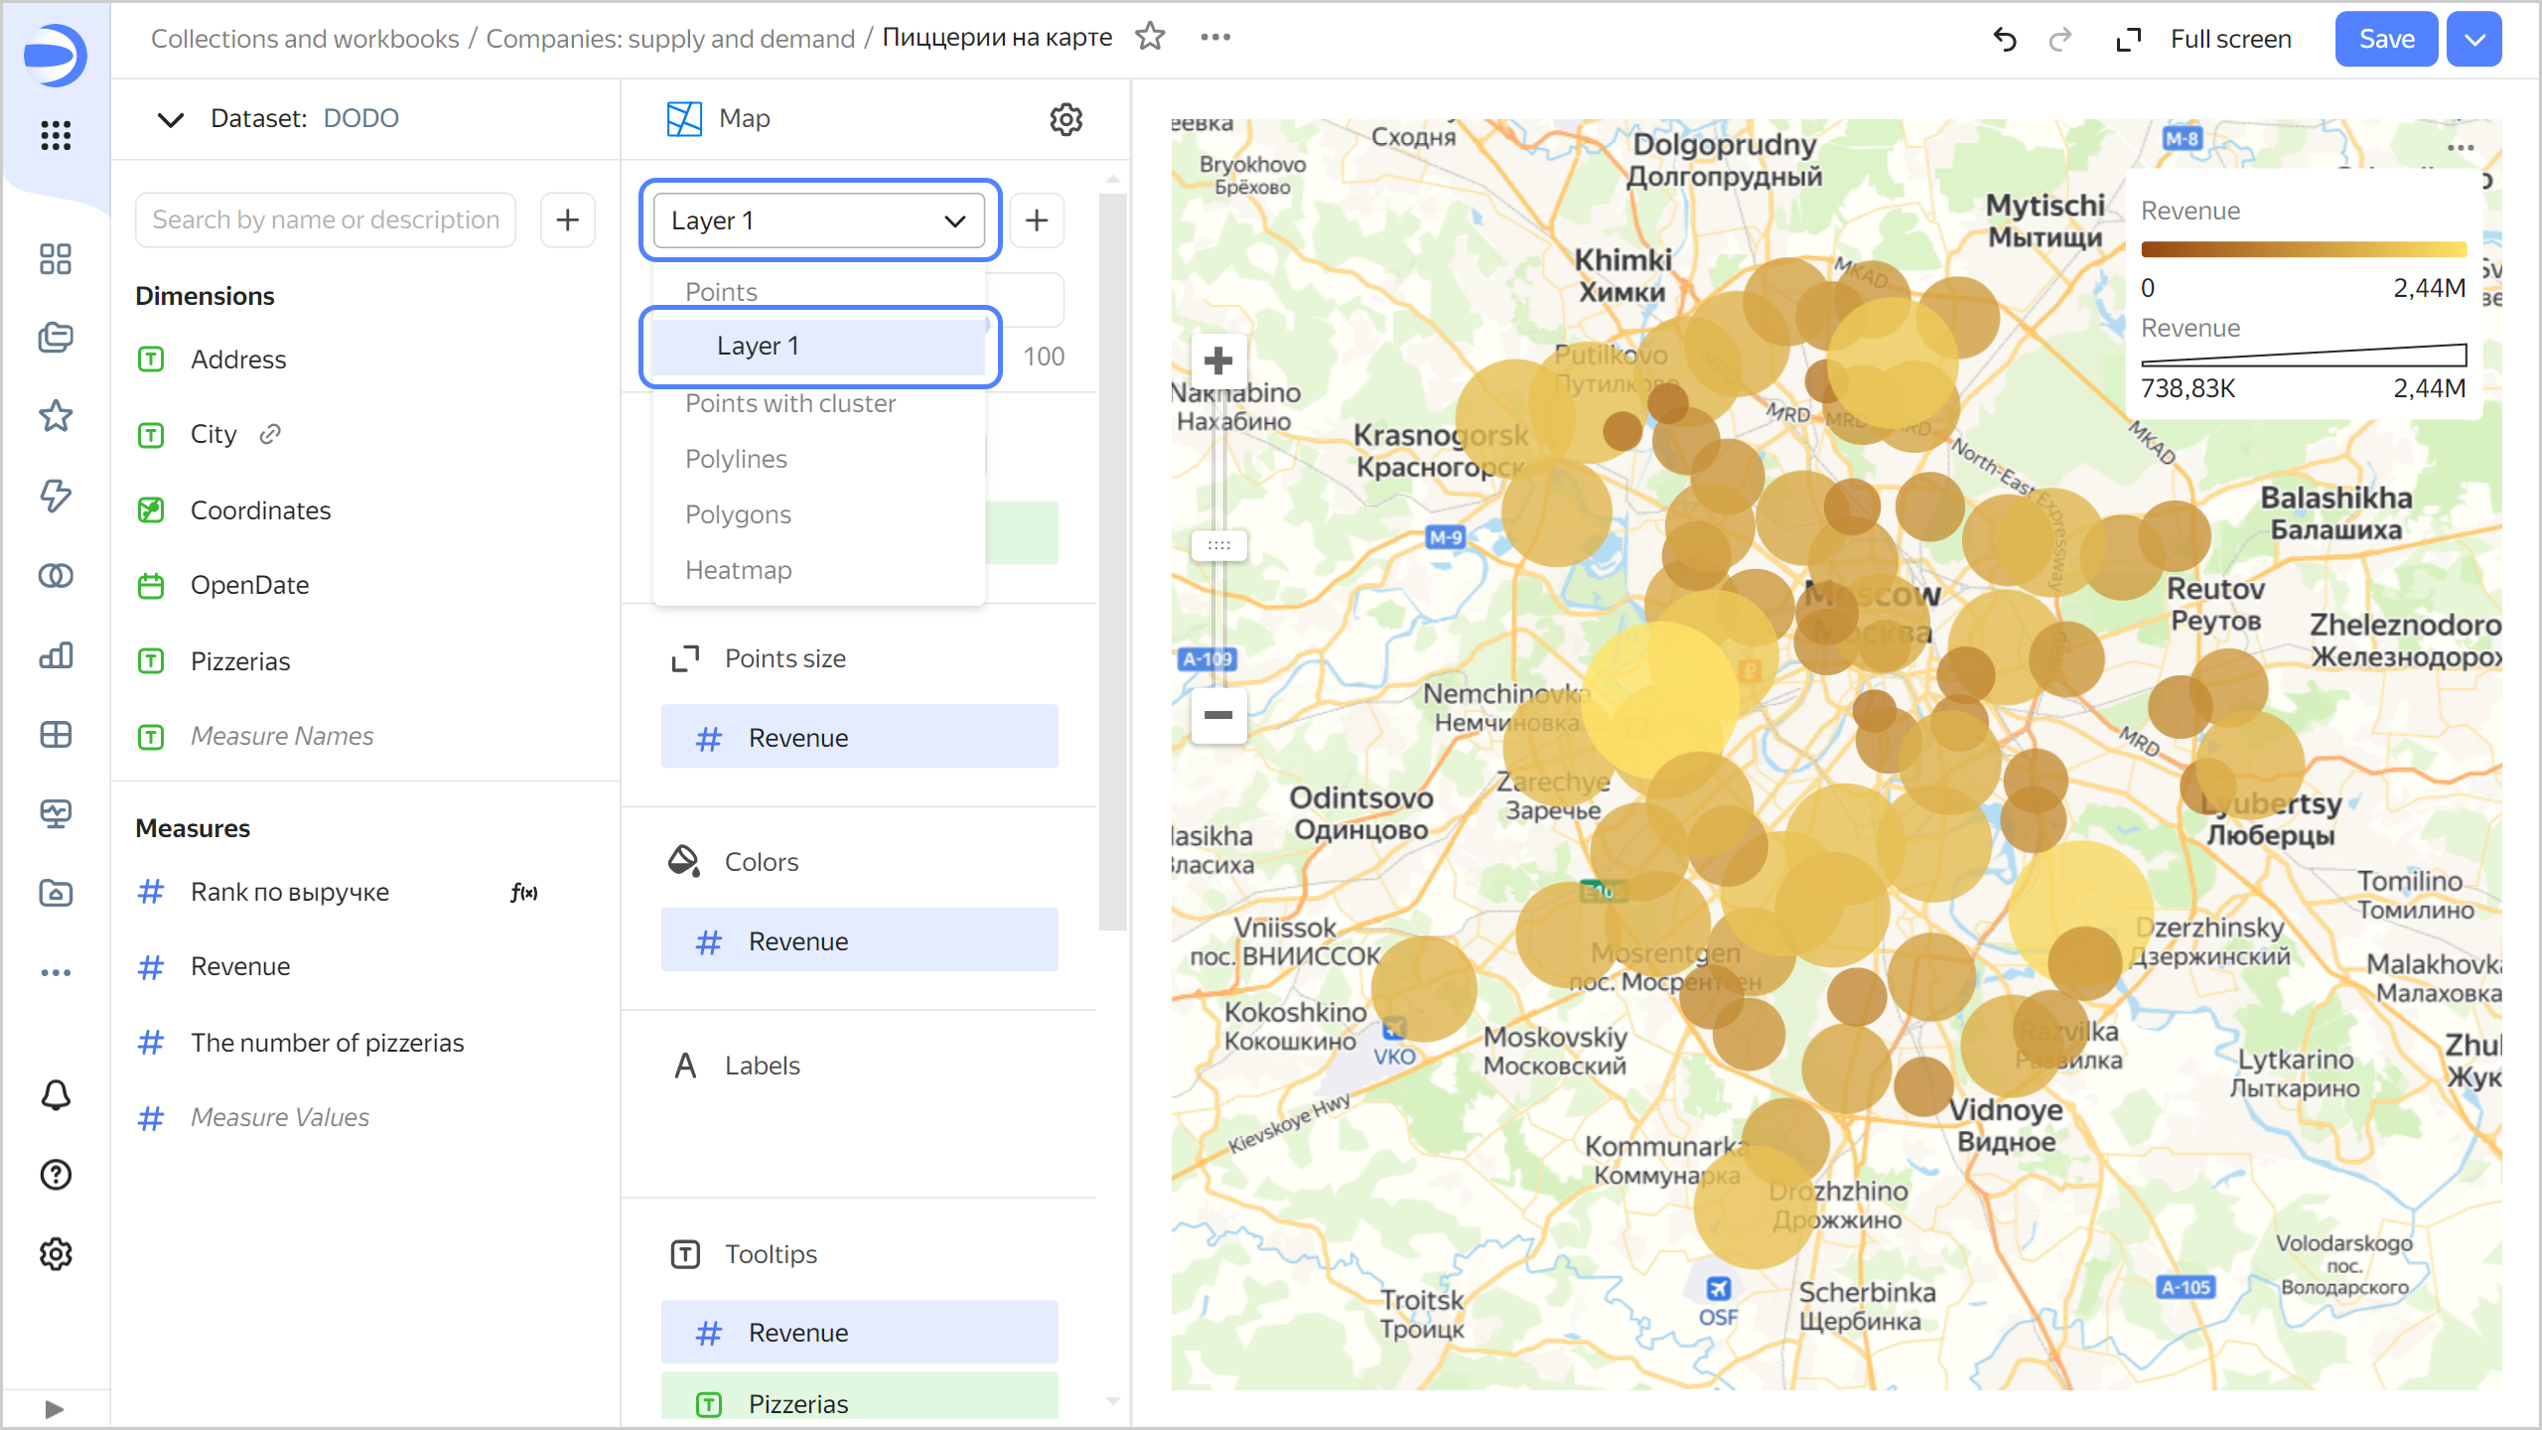Screen dimensions: 2542x1430
Task: Click the map zoom slider handle
Action: click(1218, 545)
